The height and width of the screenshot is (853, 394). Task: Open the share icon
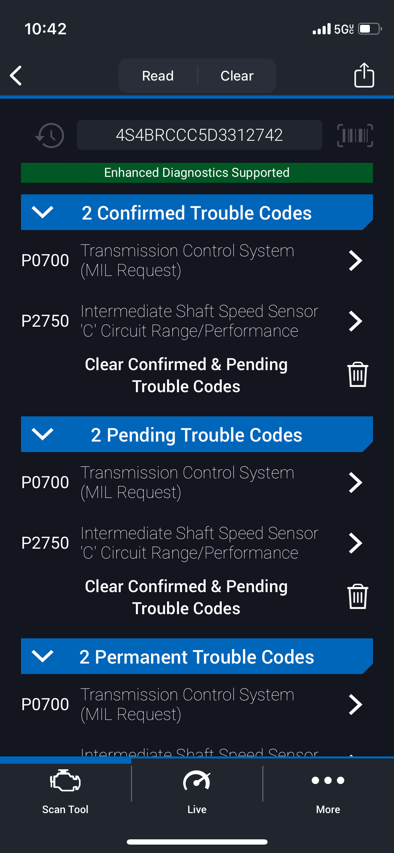tap(364, 75)
